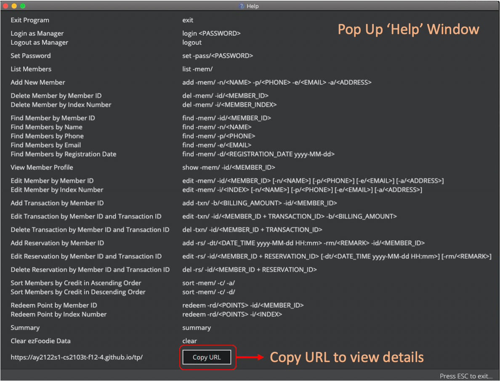
Task: Click the Copy URL button
Action: (x=207, y=357)
